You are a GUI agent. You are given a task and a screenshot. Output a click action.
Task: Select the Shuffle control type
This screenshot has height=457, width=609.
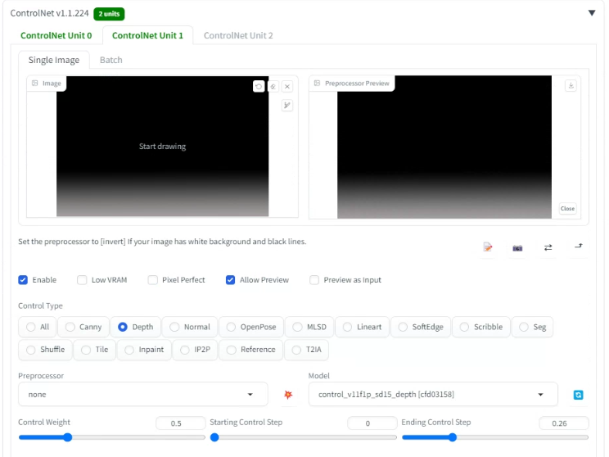coord(45,350)
